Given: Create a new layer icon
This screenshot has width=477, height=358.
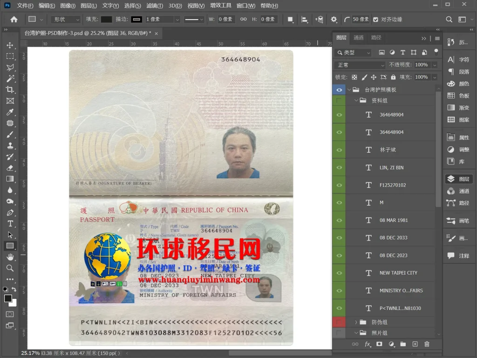Looking at the screenshot, I should (415, 344).
